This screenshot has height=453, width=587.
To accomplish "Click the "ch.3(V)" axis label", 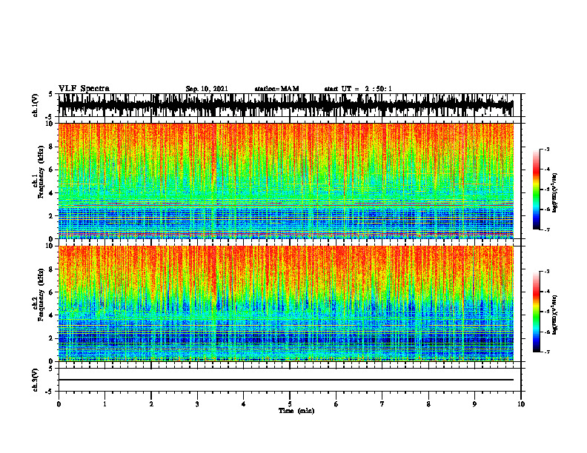I will point(36,380).
